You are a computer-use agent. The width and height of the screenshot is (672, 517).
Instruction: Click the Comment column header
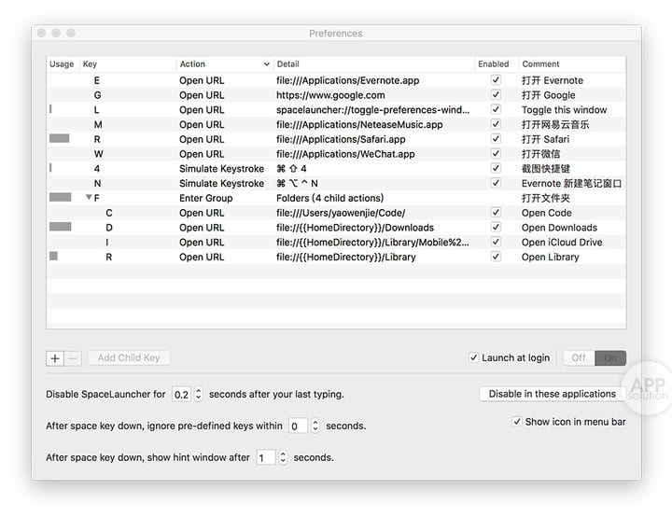coord(571,64)
